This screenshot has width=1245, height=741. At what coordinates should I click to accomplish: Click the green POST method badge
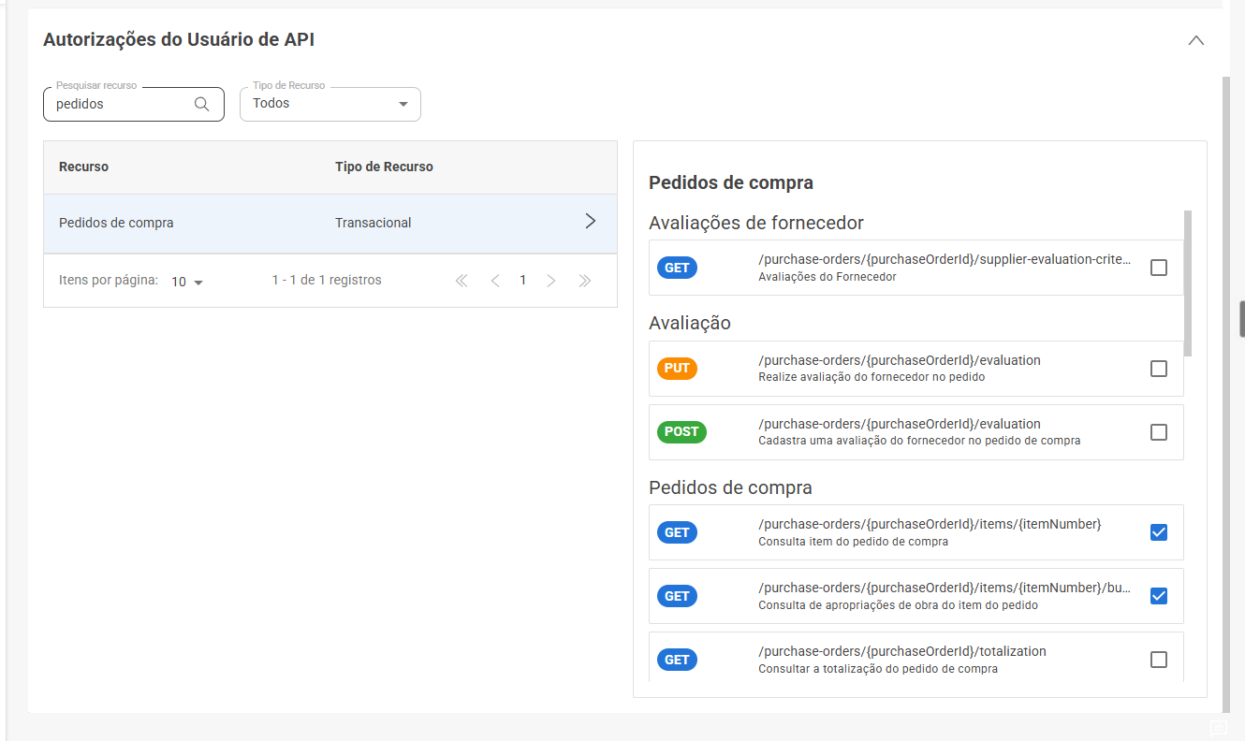681,432
